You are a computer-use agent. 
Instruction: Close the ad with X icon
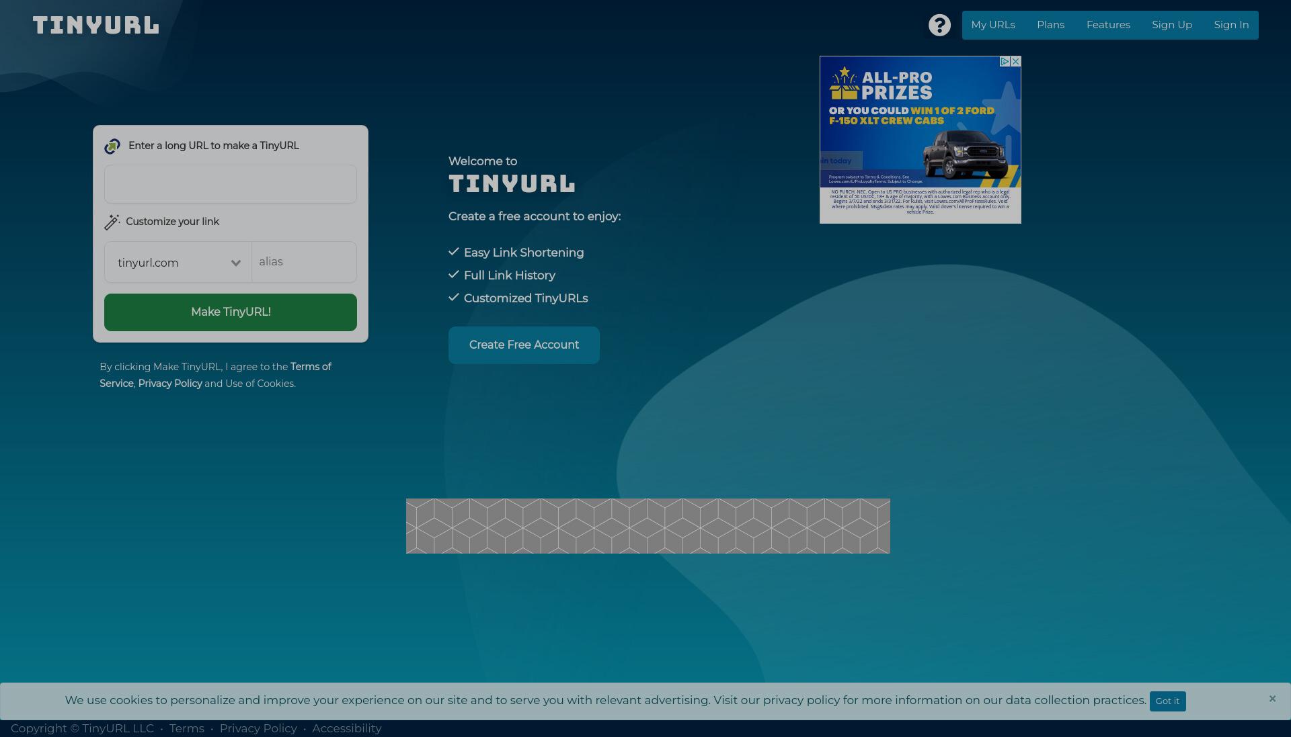1015,61
